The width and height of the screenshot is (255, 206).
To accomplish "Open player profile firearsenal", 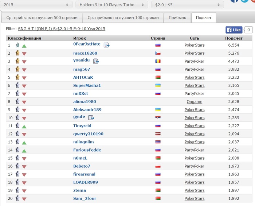I will pyautogui.click(x=84, y=174).
